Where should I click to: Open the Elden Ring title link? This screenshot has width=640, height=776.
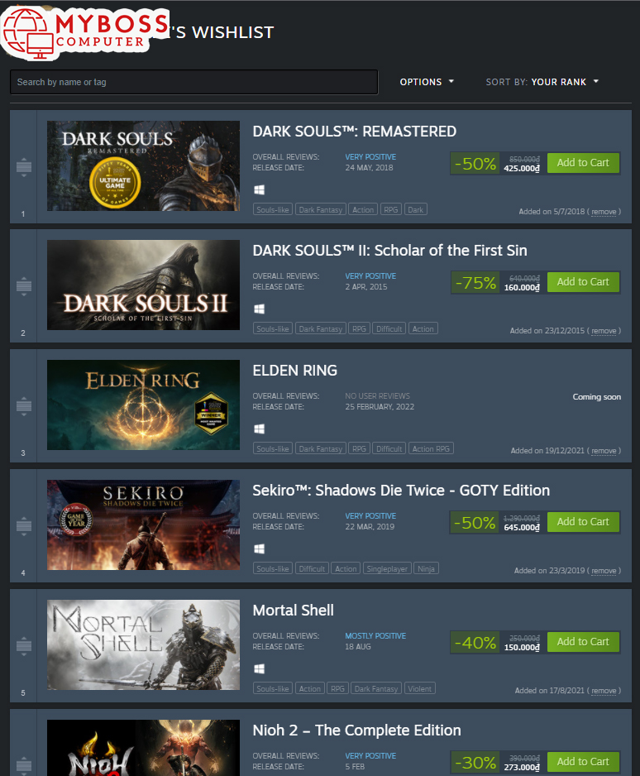[294, 371]
